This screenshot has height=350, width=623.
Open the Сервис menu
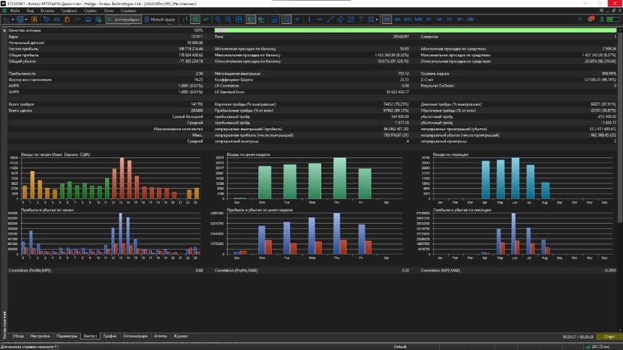click(90, 11)
